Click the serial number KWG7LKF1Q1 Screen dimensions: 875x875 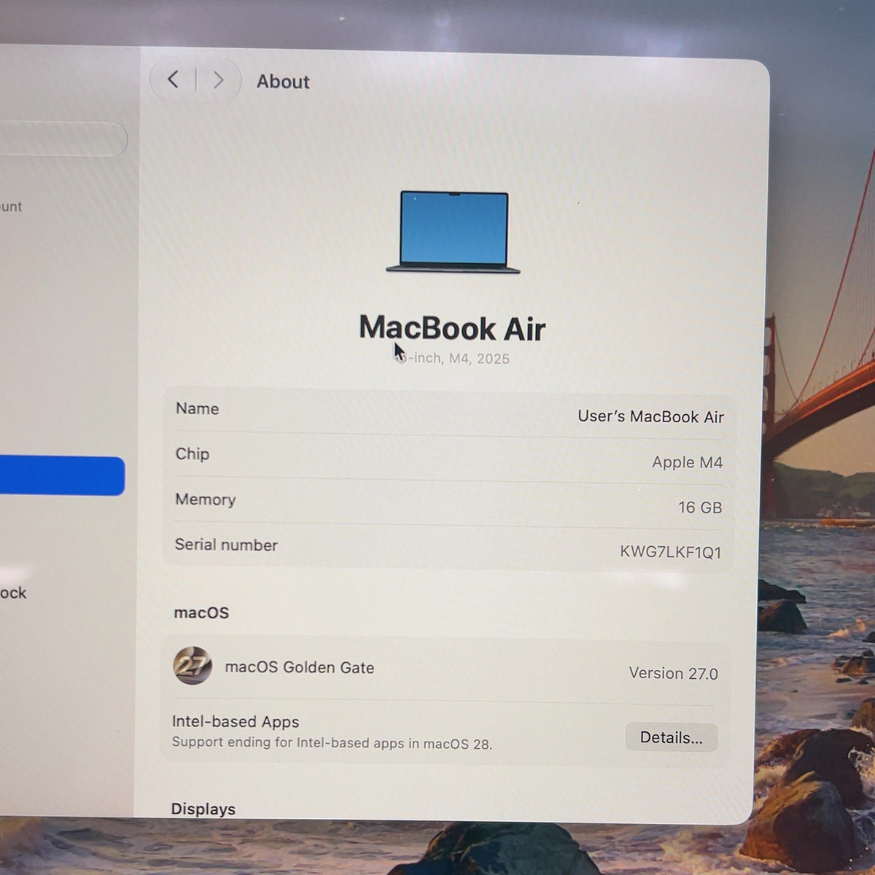670,552
